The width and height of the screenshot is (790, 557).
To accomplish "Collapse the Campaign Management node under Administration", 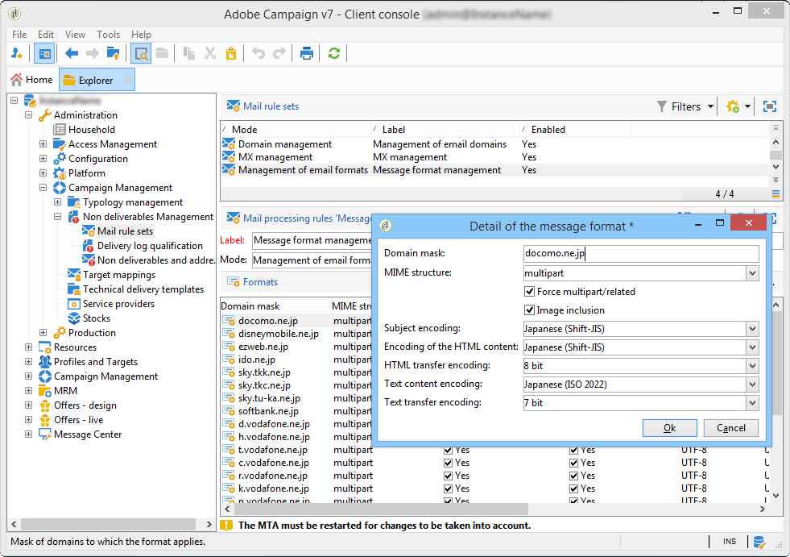I will [43, 188].
